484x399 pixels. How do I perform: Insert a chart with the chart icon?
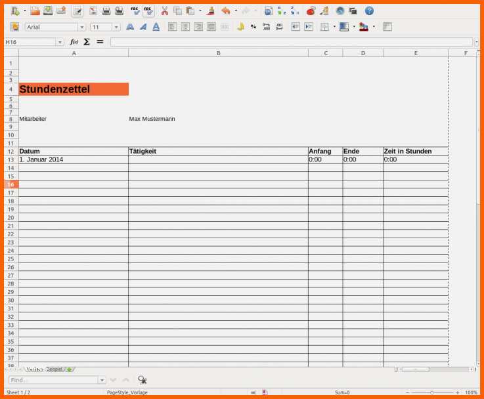point(311,11)
